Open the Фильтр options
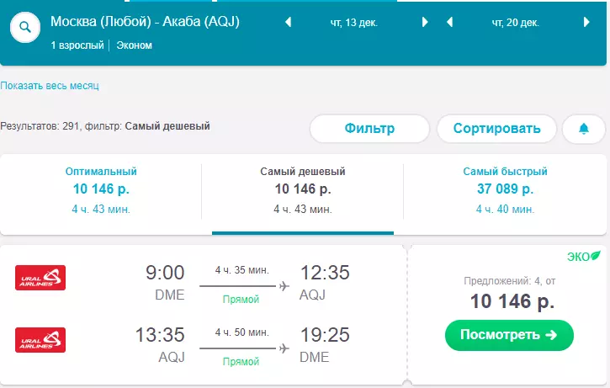 coord(369,129)
